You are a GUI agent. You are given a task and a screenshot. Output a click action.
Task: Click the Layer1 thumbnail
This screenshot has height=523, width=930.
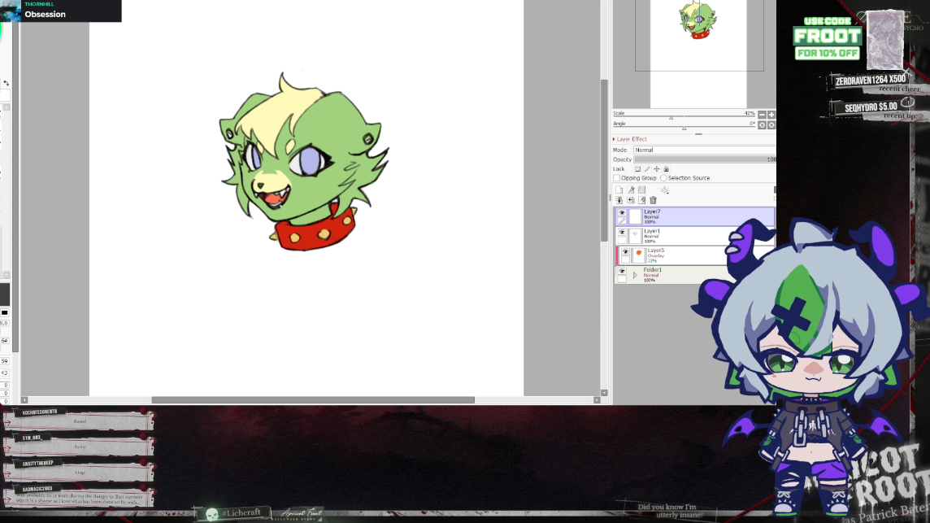[x=635, y=236]
